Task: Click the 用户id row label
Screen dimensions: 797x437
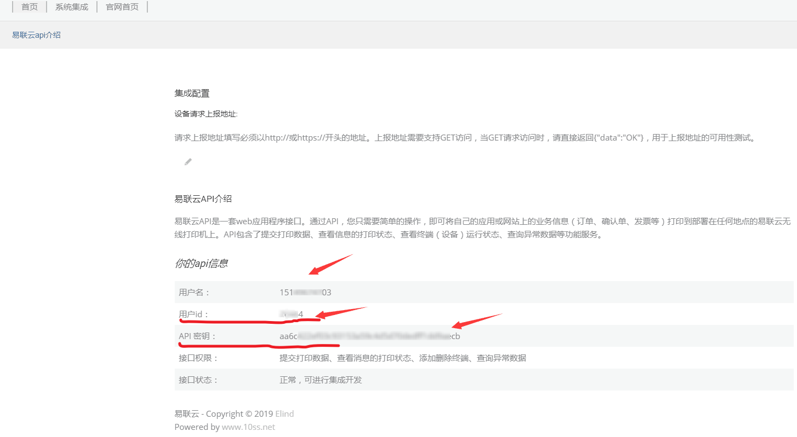Action: (x=194, y=314)
